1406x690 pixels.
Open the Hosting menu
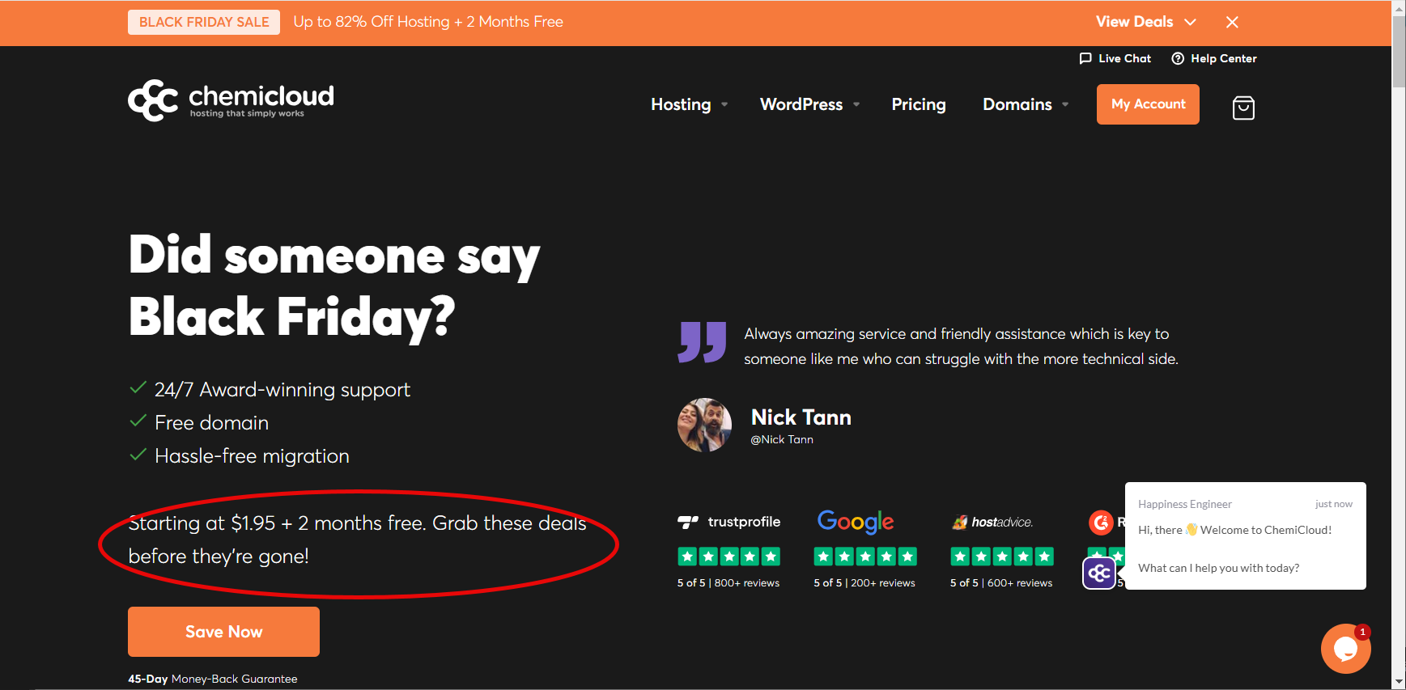(x=690, y=104)
